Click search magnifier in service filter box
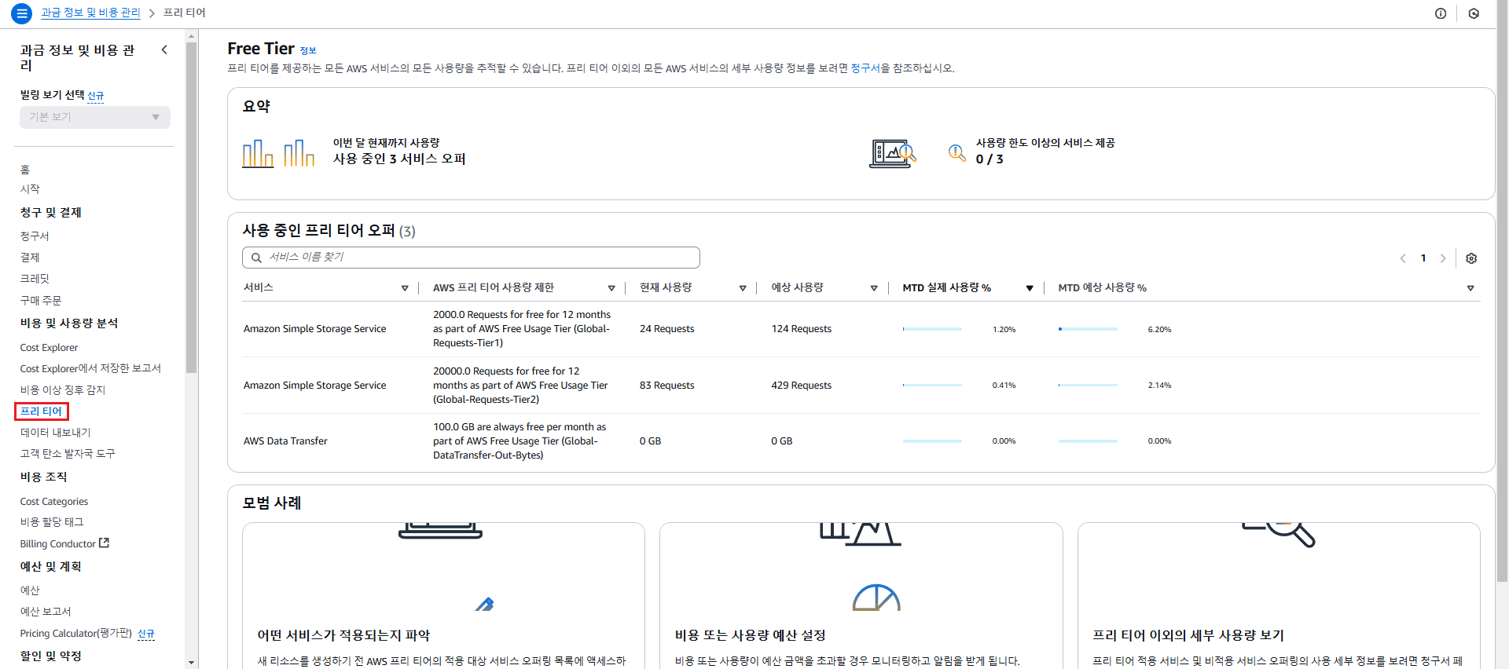This screenshot has height=669, width=1509. (256, 258)
